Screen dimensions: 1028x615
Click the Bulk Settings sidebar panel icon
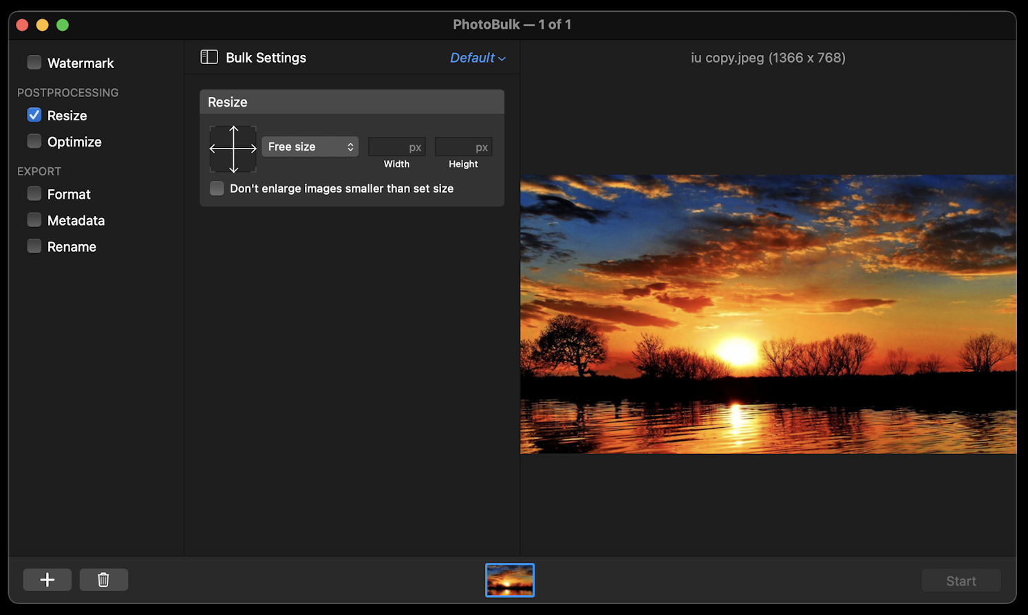(x=209, y=57)
